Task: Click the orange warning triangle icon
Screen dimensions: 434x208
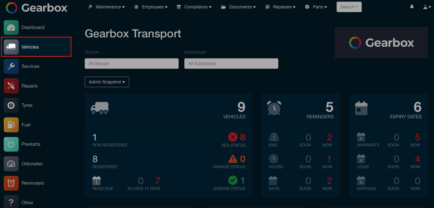Action: pos(233,159)
